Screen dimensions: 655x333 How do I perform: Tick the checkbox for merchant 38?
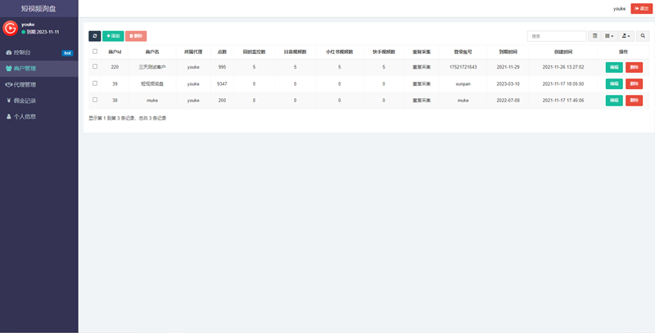pos(95,100)
